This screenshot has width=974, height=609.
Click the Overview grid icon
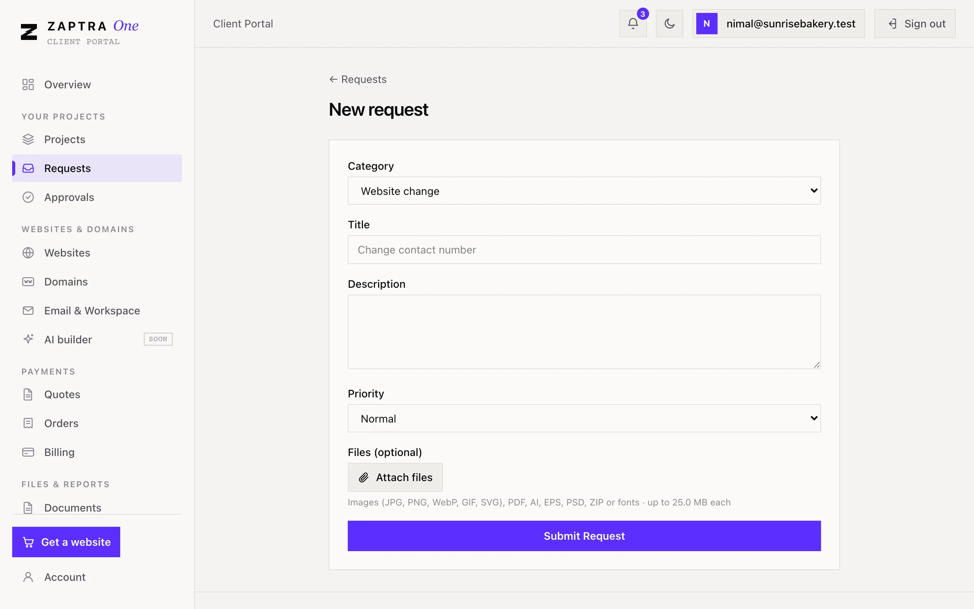pyautogui.click(x=28, y=84)
